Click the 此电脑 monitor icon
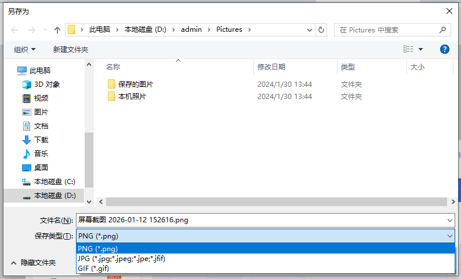Viewport: 461px width, 279px height. point(22,71)
